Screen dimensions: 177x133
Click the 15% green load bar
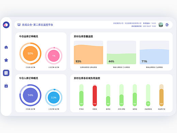[x=148, y=95]
